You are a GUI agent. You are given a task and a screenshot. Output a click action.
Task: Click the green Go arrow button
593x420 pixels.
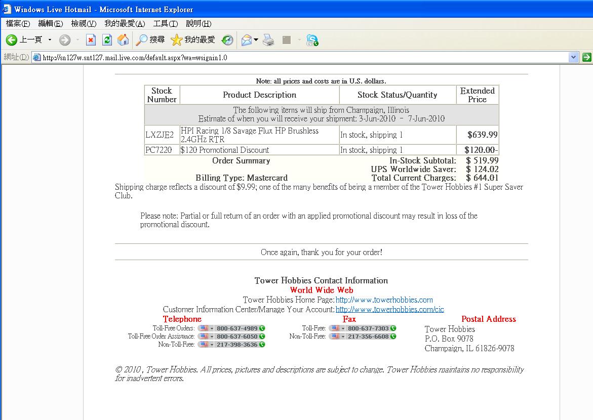[586, 57]
